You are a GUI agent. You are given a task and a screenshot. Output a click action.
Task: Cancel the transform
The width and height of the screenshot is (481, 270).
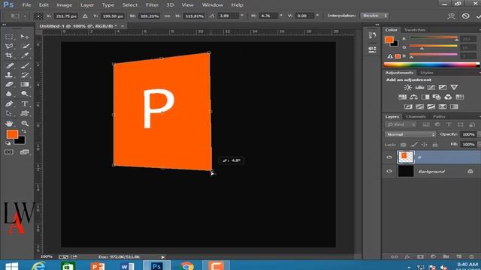(x=466, y=16)
